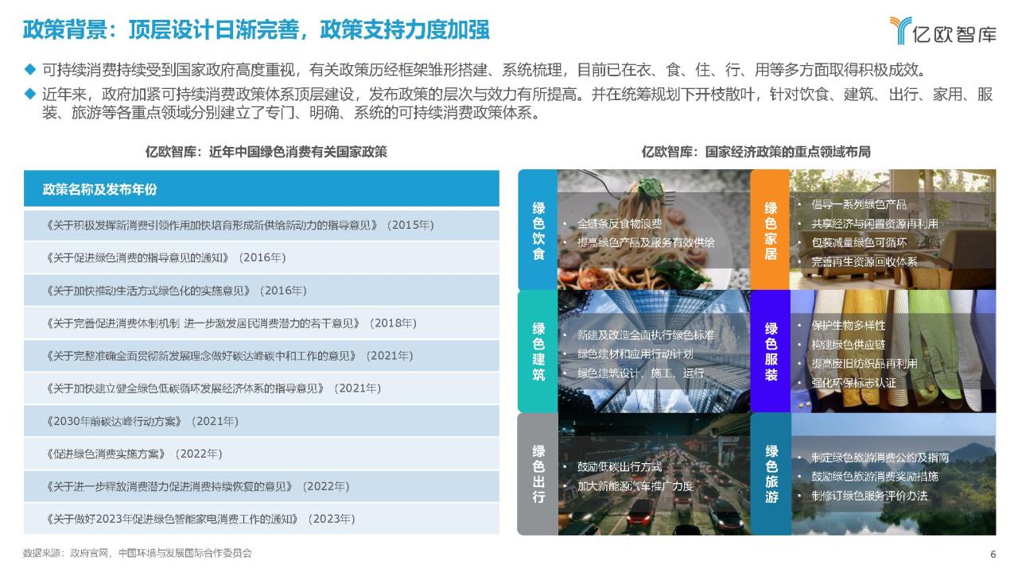Click the bullet 绿色建筑设计、施工、运行
This screenshot has width=1018, height=572.
pyautogui.click(x=640, y=373)
